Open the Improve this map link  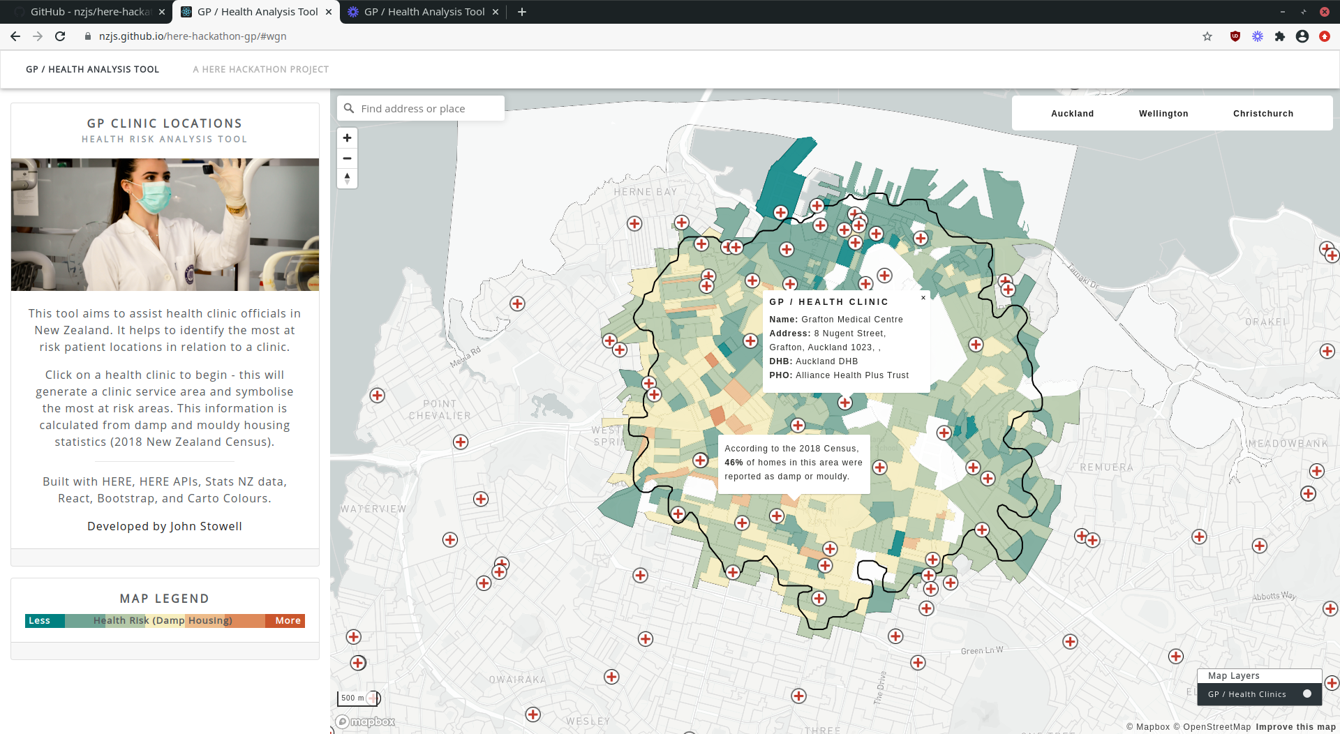point(1295,727)
